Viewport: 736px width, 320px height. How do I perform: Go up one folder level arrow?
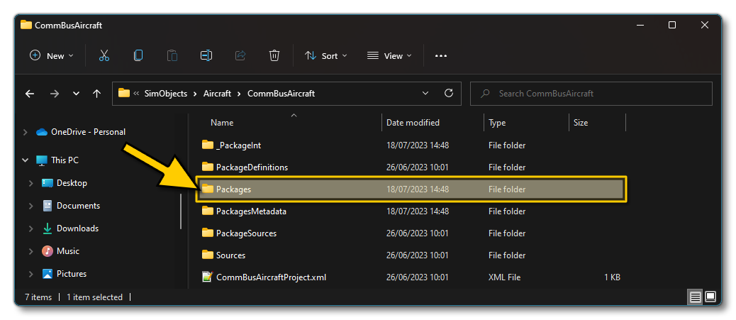(96, 94)
